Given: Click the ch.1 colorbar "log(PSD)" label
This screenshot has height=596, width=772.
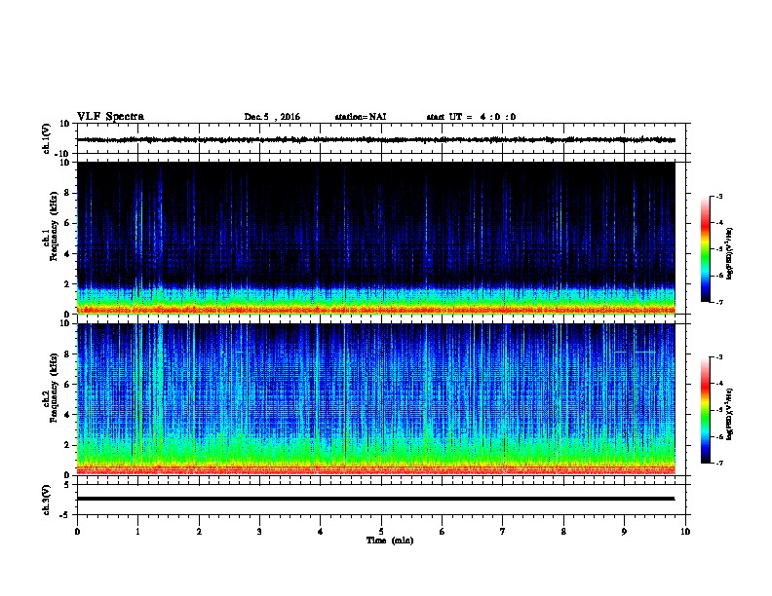Looking at the screenshot, I should point(730,254).
